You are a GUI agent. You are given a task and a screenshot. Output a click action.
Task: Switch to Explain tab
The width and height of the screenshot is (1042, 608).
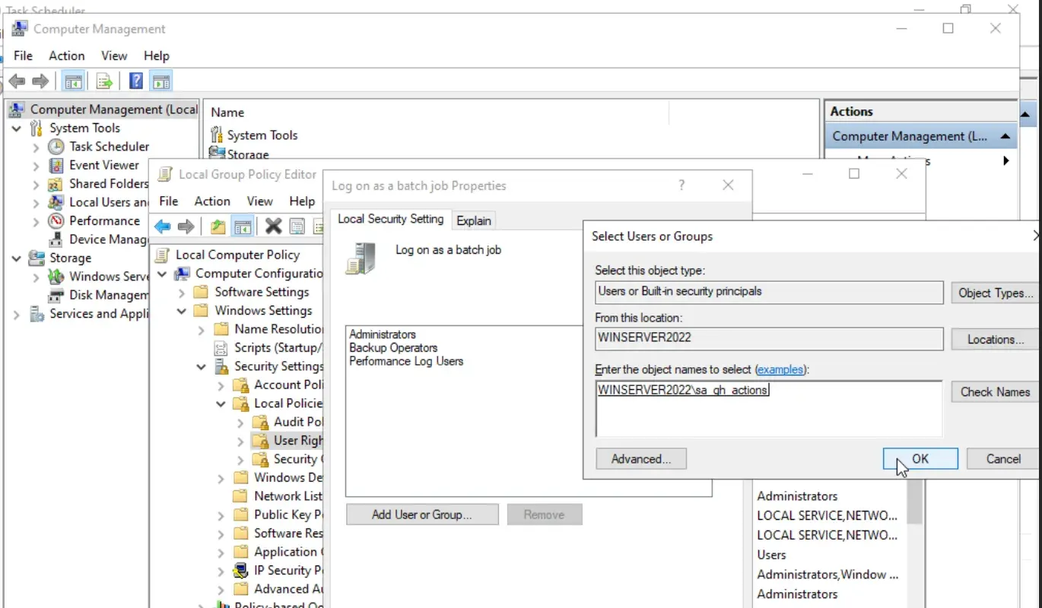pyautogui.click(x=474, y=220)
